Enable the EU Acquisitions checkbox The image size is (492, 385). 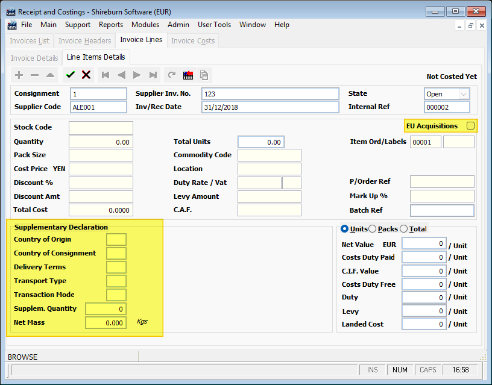(471, 125)
